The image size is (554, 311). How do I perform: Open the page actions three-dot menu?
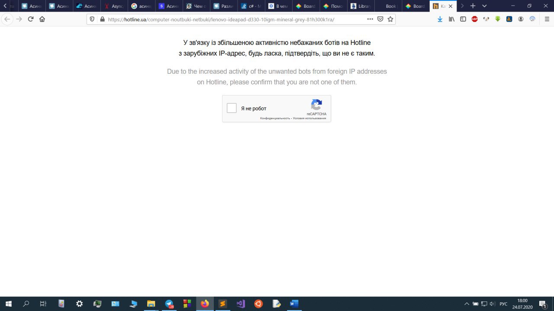click(x=370, y=19)
